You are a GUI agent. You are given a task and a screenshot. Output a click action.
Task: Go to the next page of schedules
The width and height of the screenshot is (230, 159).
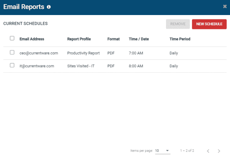219,151
